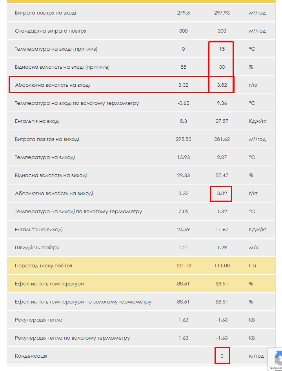Click the reCAPTCHA badge icon
The image size is (282, 371).
coord(277,358)
